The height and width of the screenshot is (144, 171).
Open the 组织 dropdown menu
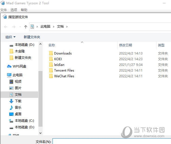[10, 37]
